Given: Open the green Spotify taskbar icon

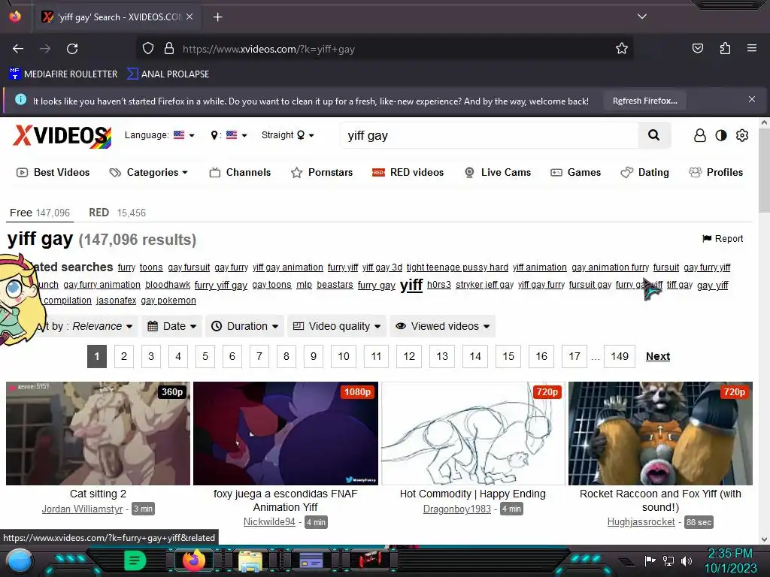Looking at the screenshot, I should [135, 560].
